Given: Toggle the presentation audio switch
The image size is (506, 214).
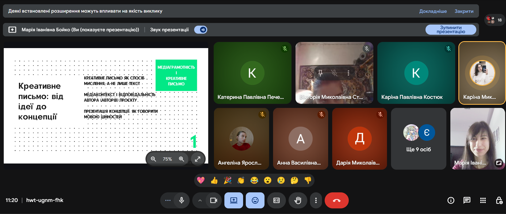Looking at the screenshot, I should coord(201,30).
